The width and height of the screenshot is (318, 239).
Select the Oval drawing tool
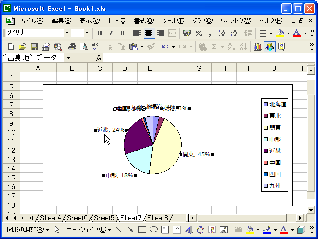click(x=154, y=230)
